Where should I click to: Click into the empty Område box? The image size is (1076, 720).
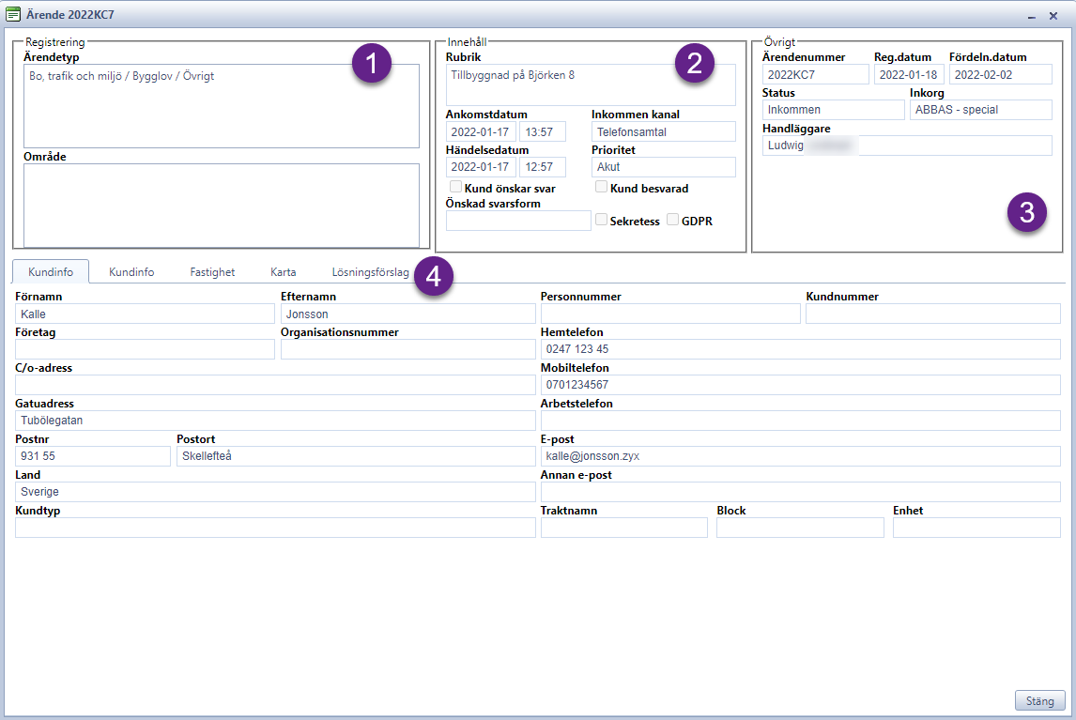(x=222, y=206)
